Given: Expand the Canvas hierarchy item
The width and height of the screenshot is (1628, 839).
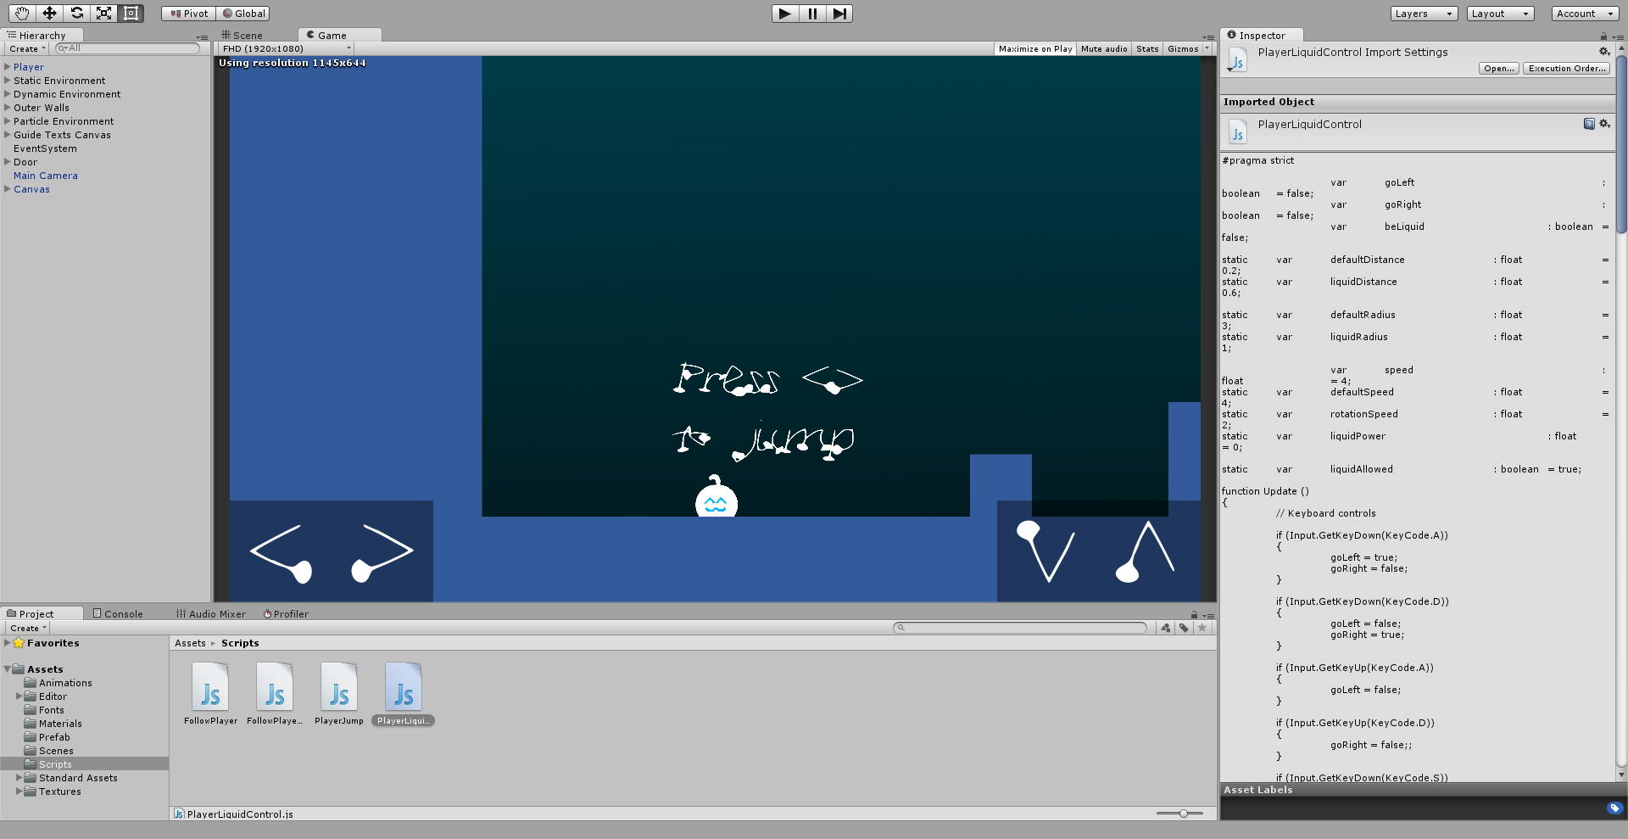Looking at the screenshot, I should point(8,189).
